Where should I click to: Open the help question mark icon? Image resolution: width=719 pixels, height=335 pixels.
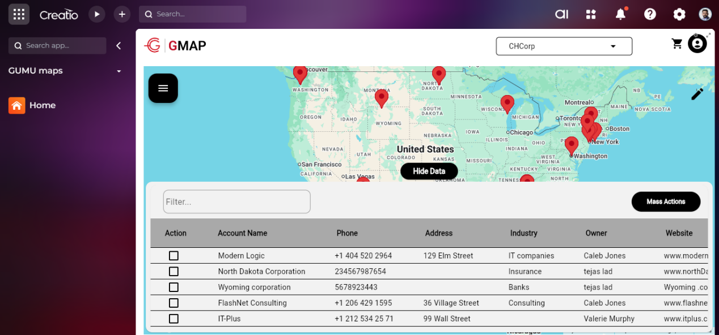tap(650, 14)
